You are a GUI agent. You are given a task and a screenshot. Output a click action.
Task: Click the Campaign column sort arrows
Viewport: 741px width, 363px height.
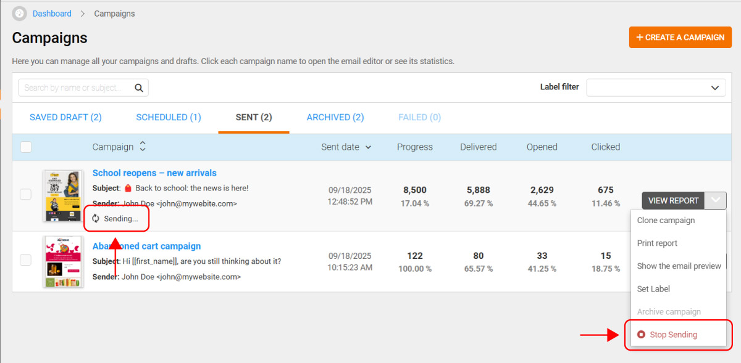click(x=143, y=147)
